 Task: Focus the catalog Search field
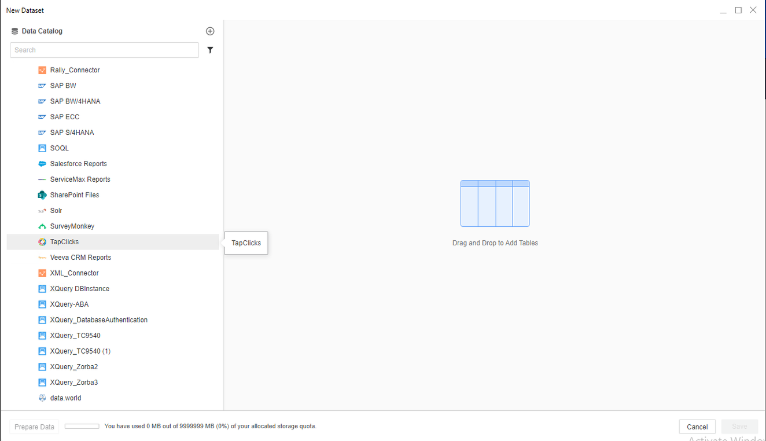tap(104, 50)
